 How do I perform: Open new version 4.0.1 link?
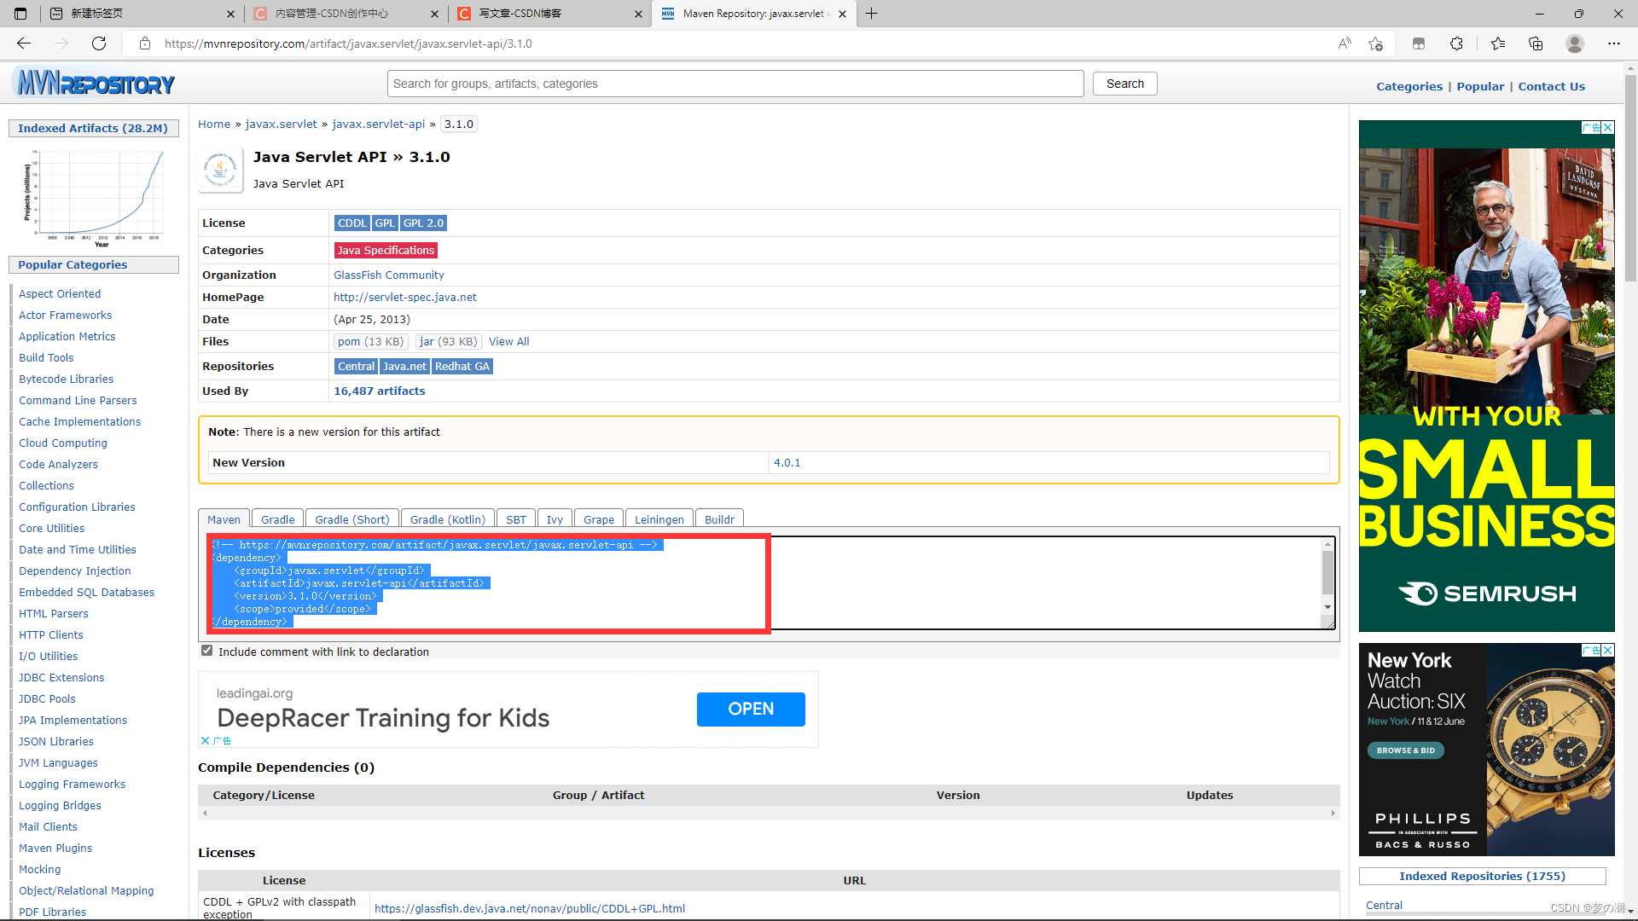click(x=787, y=463)
